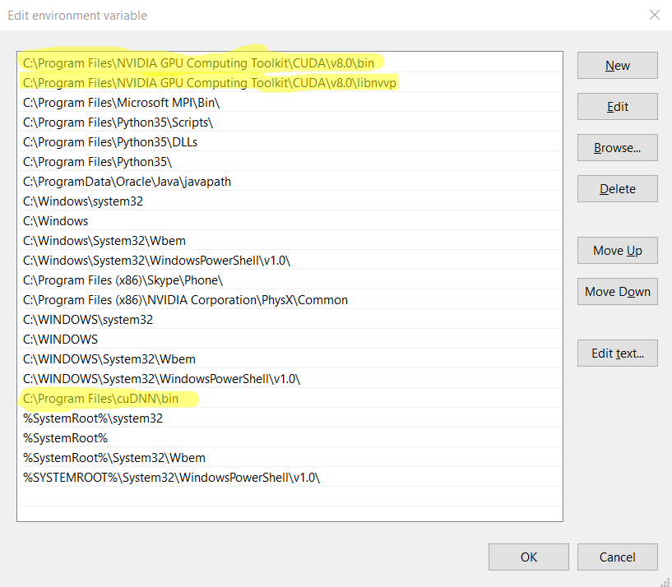
Task: Select the Skype\Phone\ path entry
Action: coord(290,280)
